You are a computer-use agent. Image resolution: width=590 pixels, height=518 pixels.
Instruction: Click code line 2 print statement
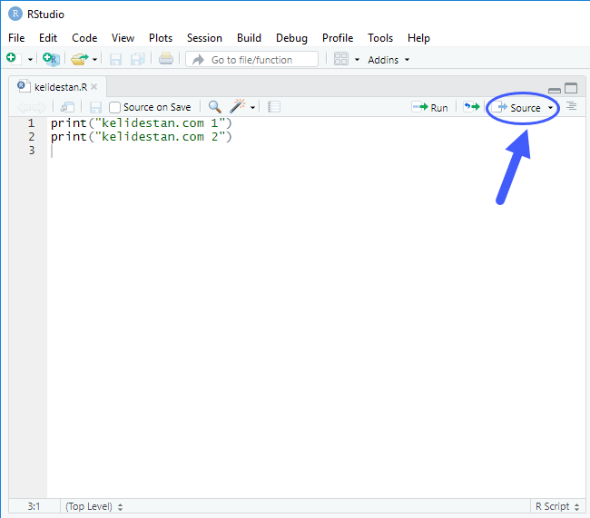[x=142, y=137]
